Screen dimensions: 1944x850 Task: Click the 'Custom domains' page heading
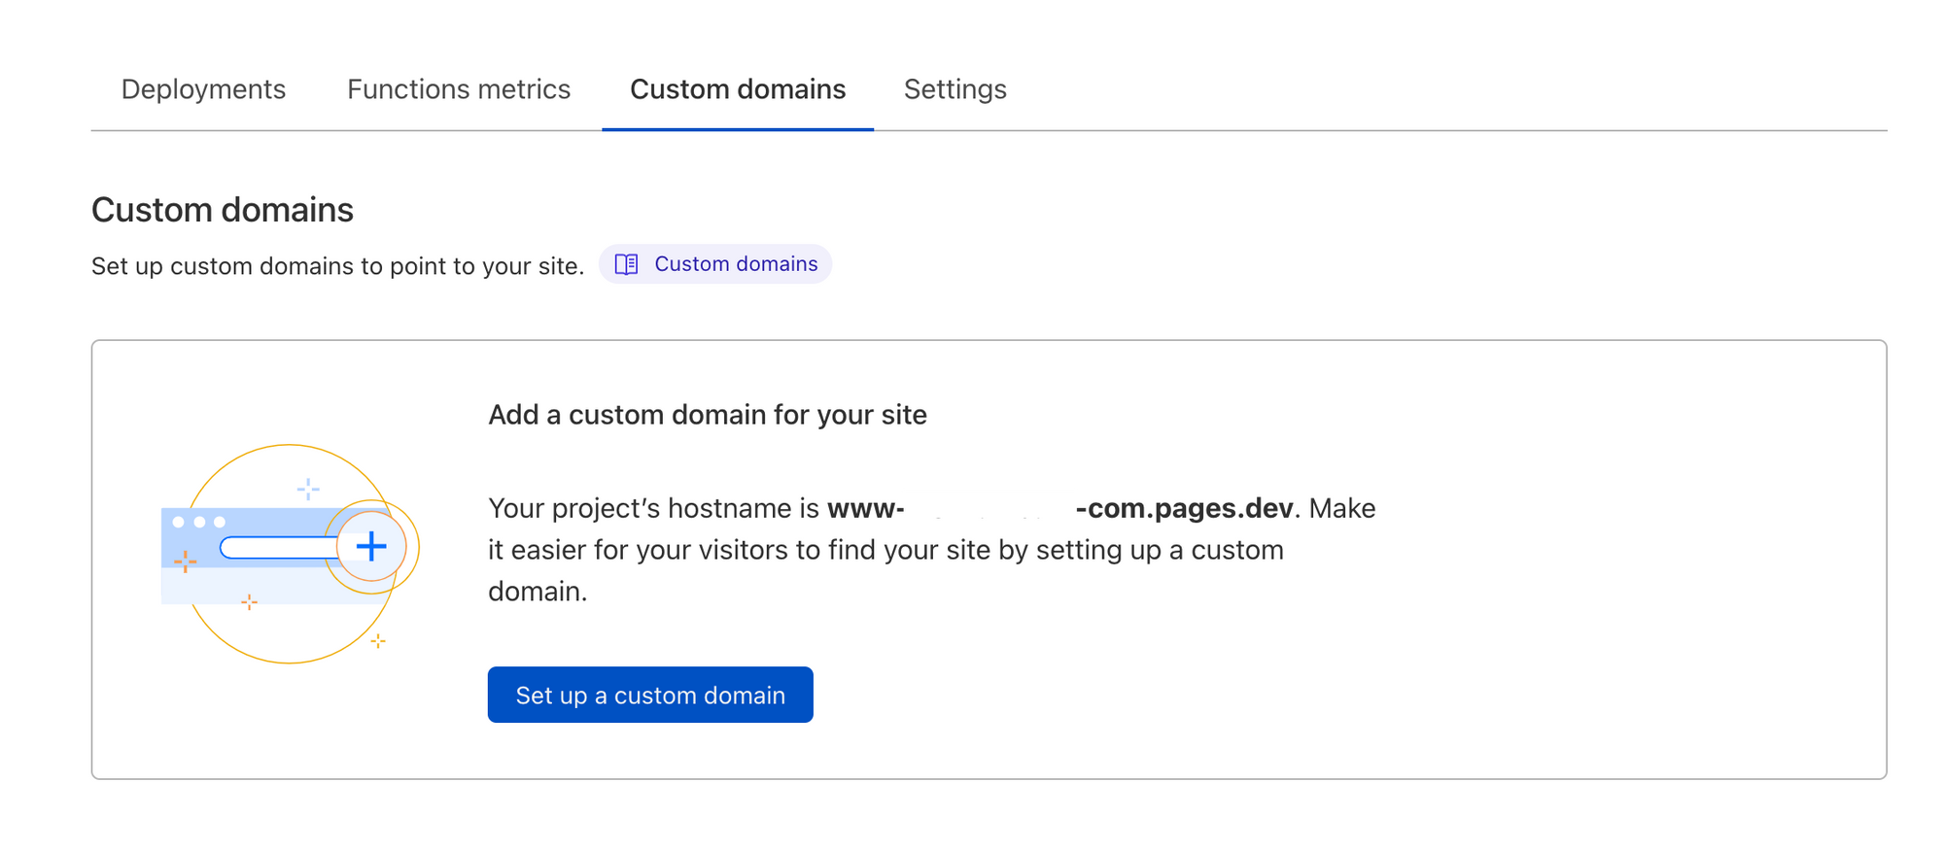tap(223, 210)
